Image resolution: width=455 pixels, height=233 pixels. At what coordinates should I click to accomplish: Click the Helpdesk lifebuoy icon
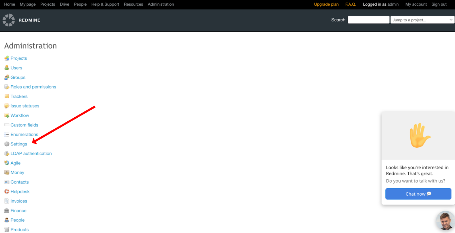click(x=7, y=192)
